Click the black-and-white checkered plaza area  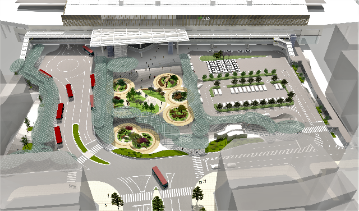223,66
